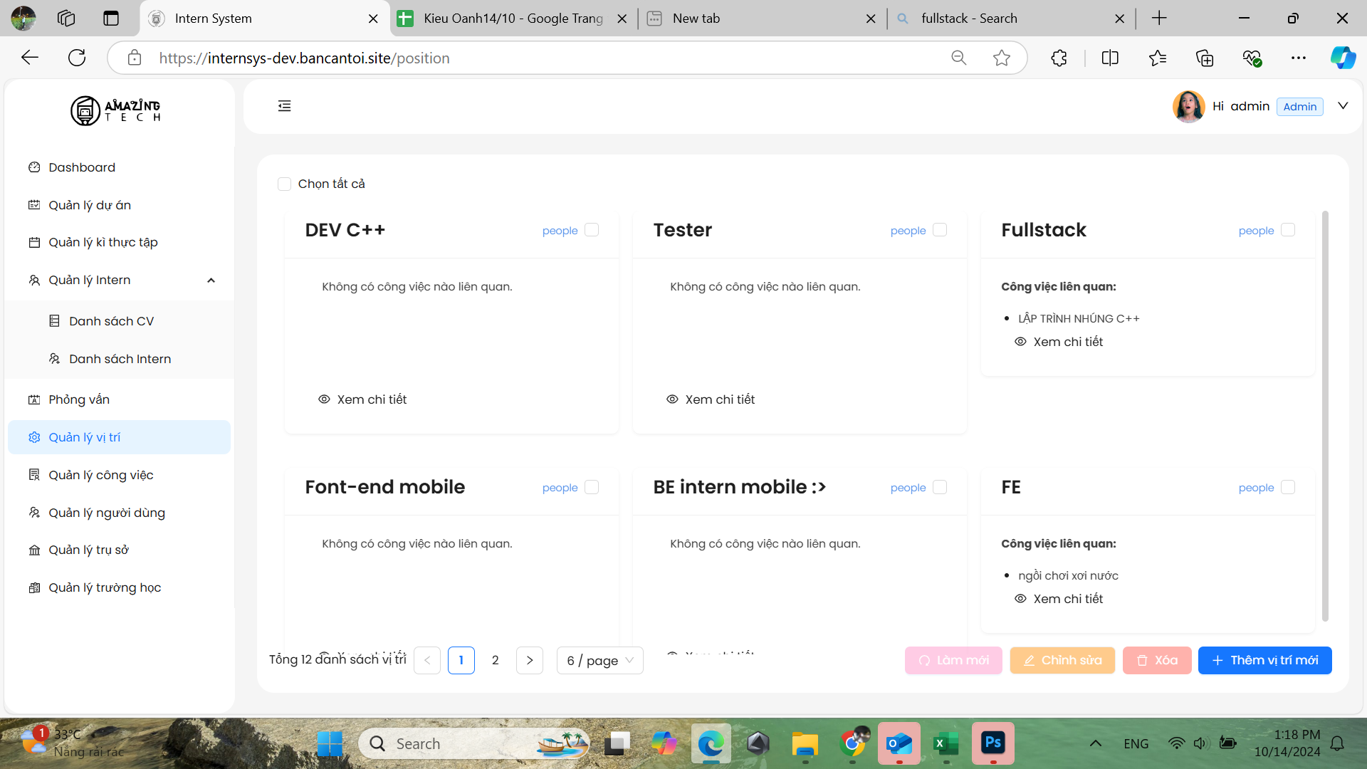Open the Copilot icon in the browser toolbar
Viewport: 1367px width, 769px height.
pyautogui.click(x=1343, y=58)
